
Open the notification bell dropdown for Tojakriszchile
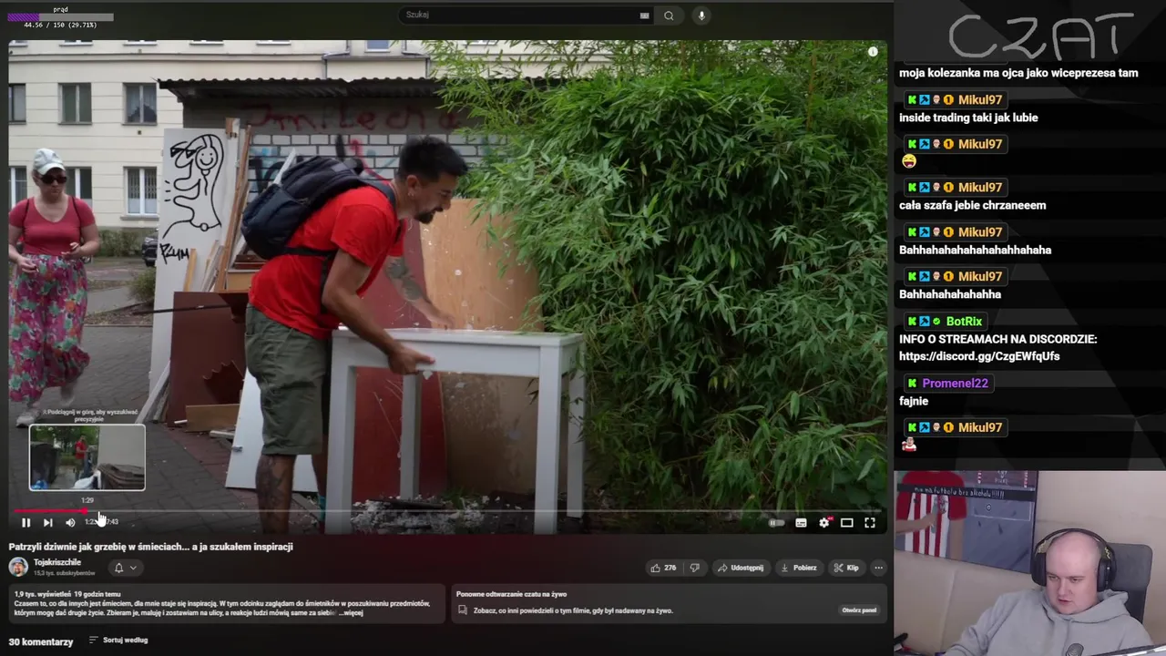click(x=125, y=568)
